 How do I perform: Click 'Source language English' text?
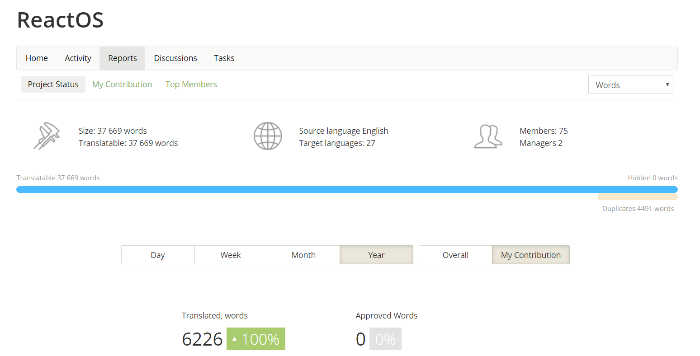click(344, 131)
